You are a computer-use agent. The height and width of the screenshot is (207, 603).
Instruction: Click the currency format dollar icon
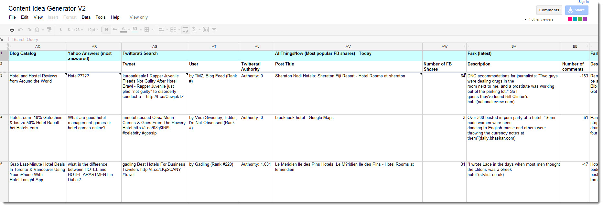click(x=61, y=30)
